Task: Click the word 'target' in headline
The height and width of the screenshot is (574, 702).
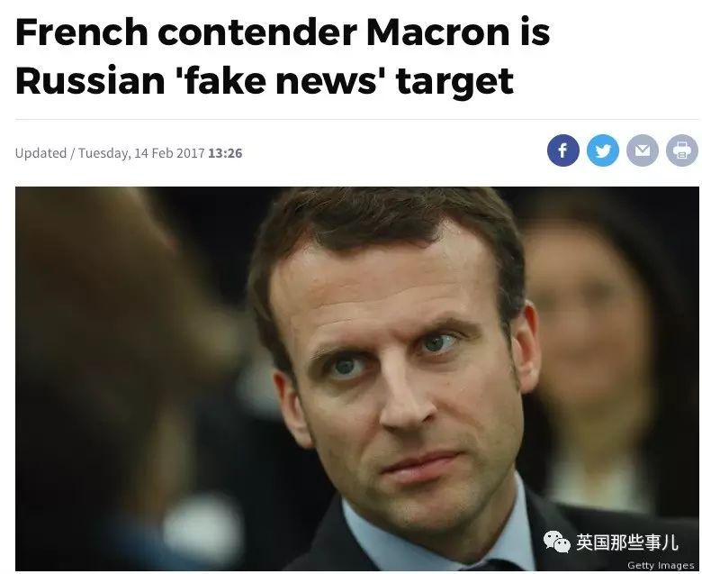Action: 454,82
